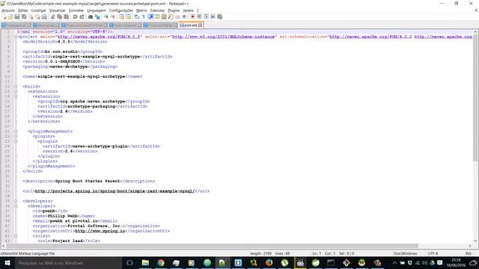
Task: Toggle file monitoring eye icon
Action: pos(184,16)
